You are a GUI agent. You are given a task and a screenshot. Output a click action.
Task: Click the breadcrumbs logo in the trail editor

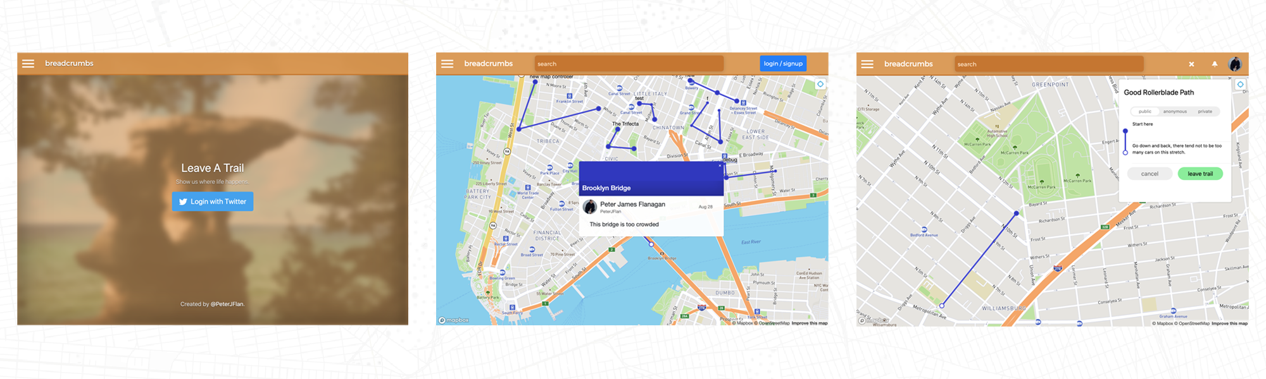click(908, 64)
